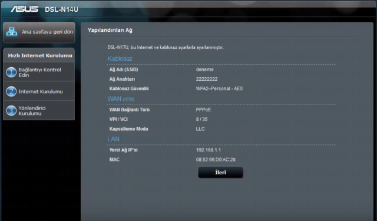
Task: Click the Ağ Anahtarı label
Action: pyautogui.click(x=122, y=79)
